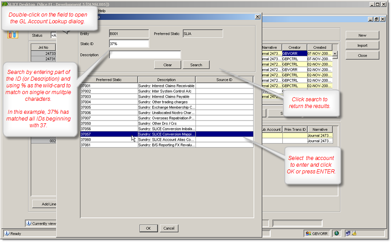Click the GBVORR user icon in status bar
Viewport: 391px width, 242px height.
(x=308, y=233)
